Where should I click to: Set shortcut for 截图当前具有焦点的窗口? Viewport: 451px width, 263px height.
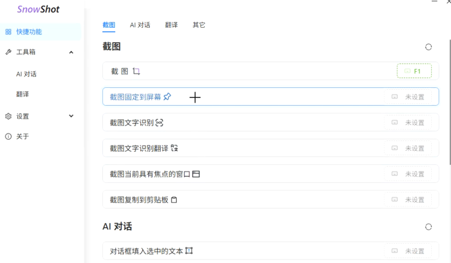pyautogui.click(x=408, y=174)
